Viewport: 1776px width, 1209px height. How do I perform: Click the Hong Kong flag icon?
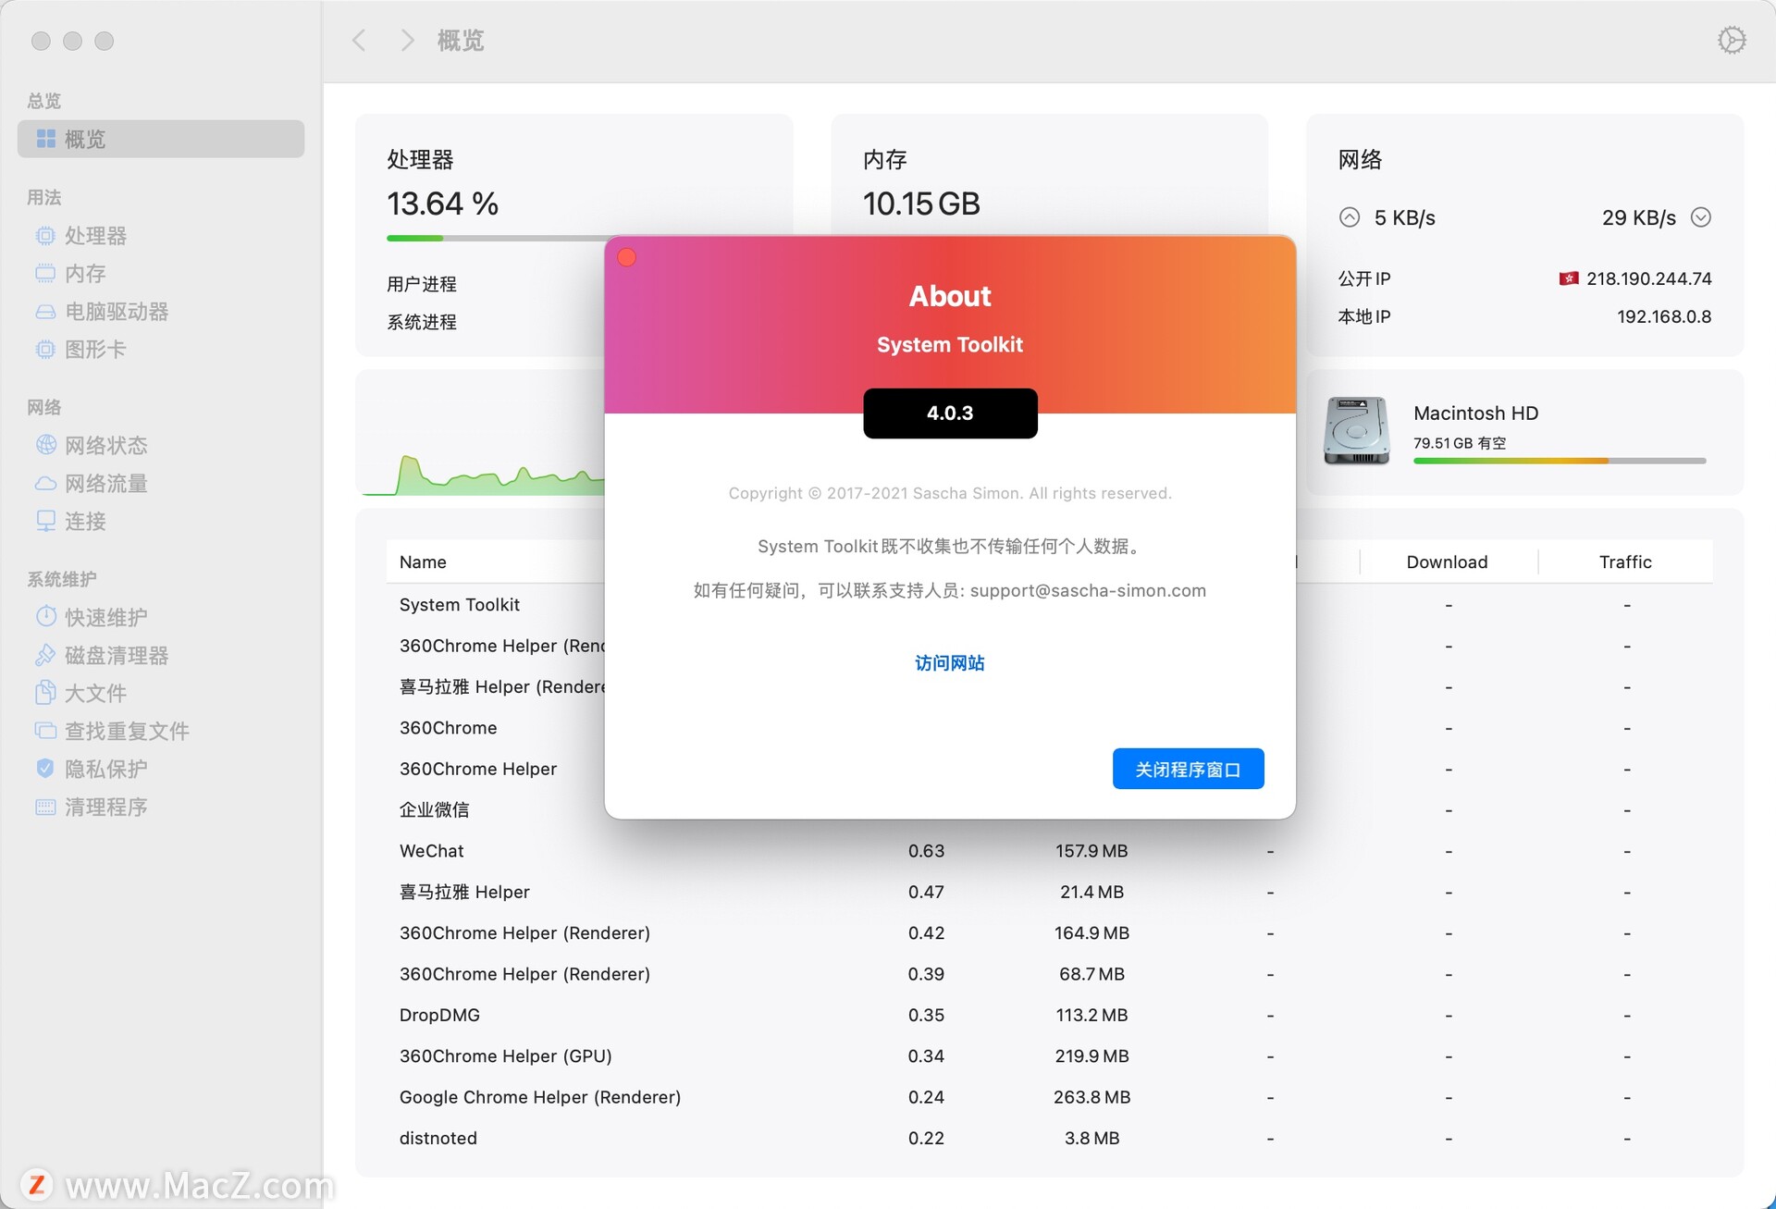(x=1569, y=278)
